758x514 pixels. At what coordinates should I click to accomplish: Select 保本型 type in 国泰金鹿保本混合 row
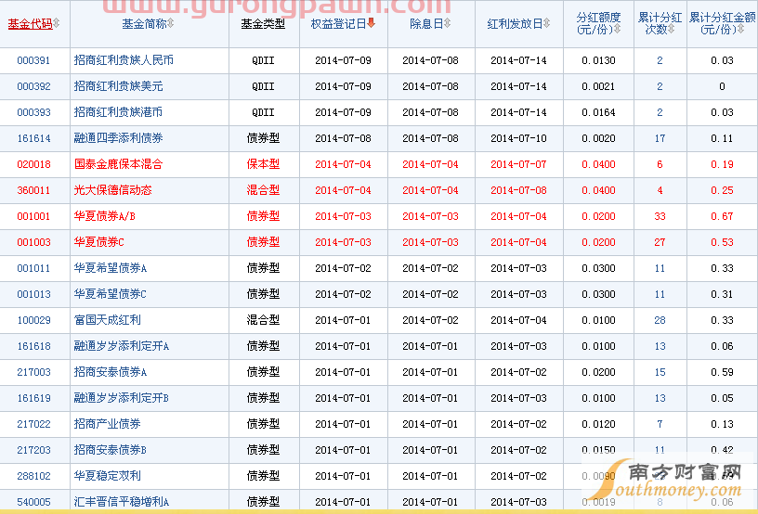click(x=264, y=164)
